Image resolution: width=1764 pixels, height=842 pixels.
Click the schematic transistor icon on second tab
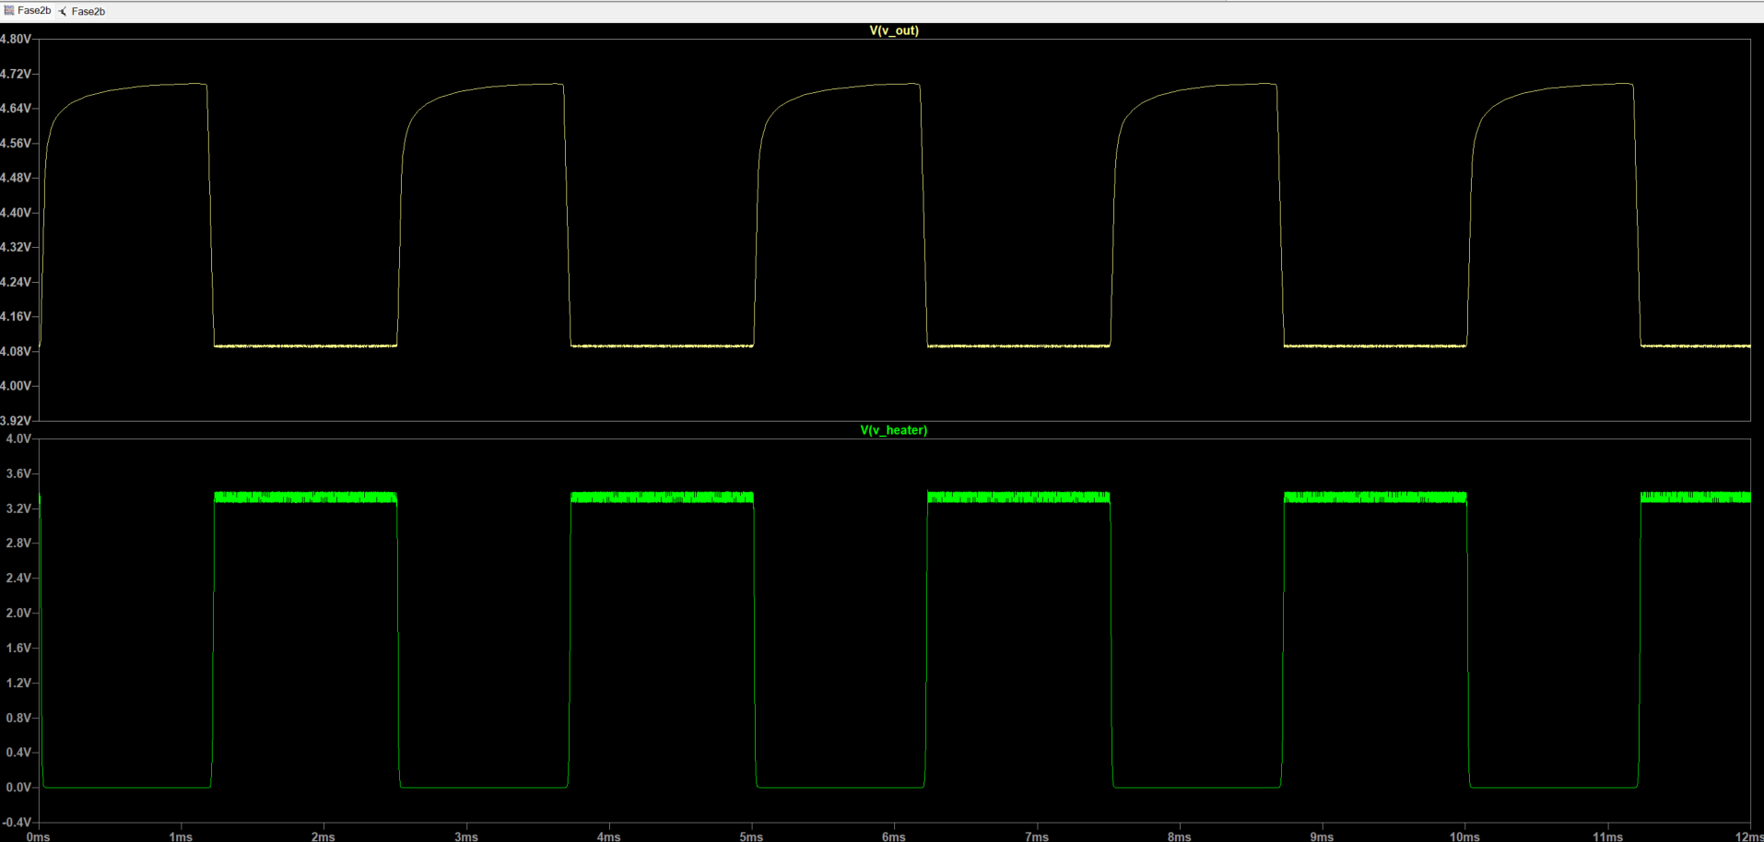[63, 11]
